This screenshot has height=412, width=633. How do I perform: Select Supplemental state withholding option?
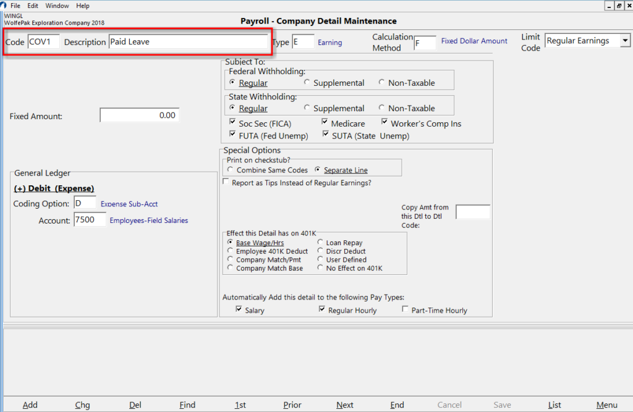pyautogui.click(x=307, y=108)
